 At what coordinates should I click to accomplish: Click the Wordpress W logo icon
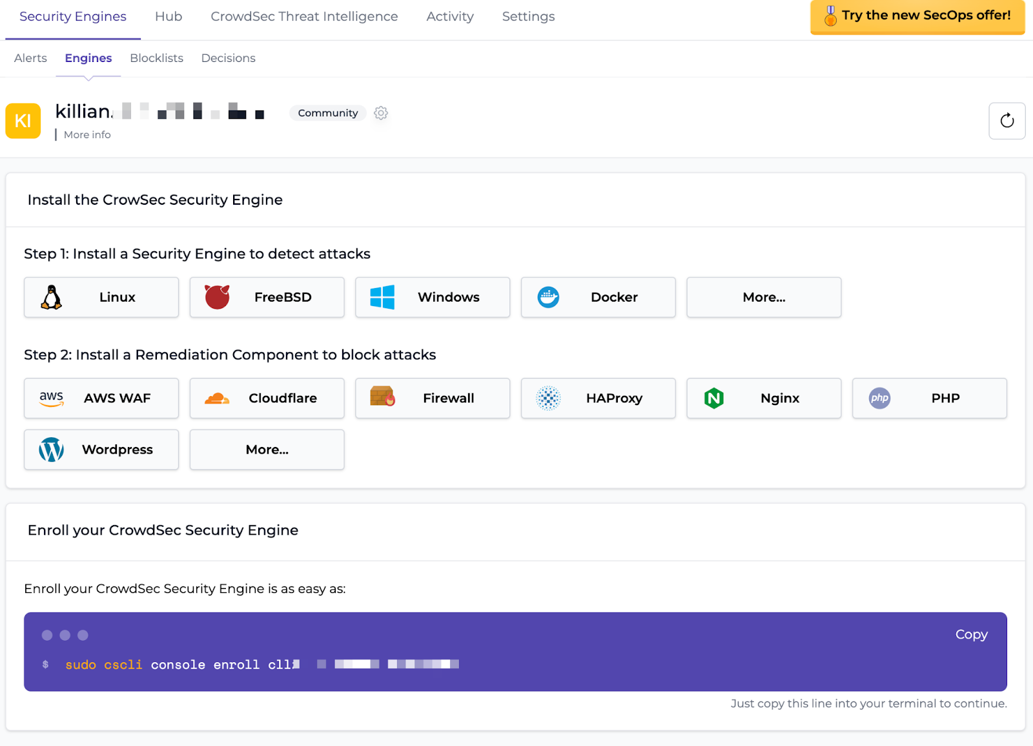[x=52, y=450]
